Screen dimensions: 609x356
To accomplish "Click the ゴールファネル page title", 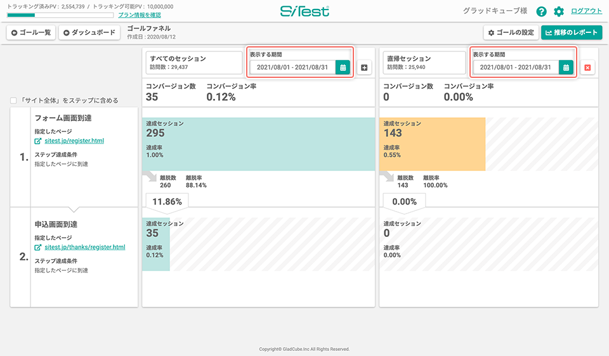I will [x=149, y=29].
